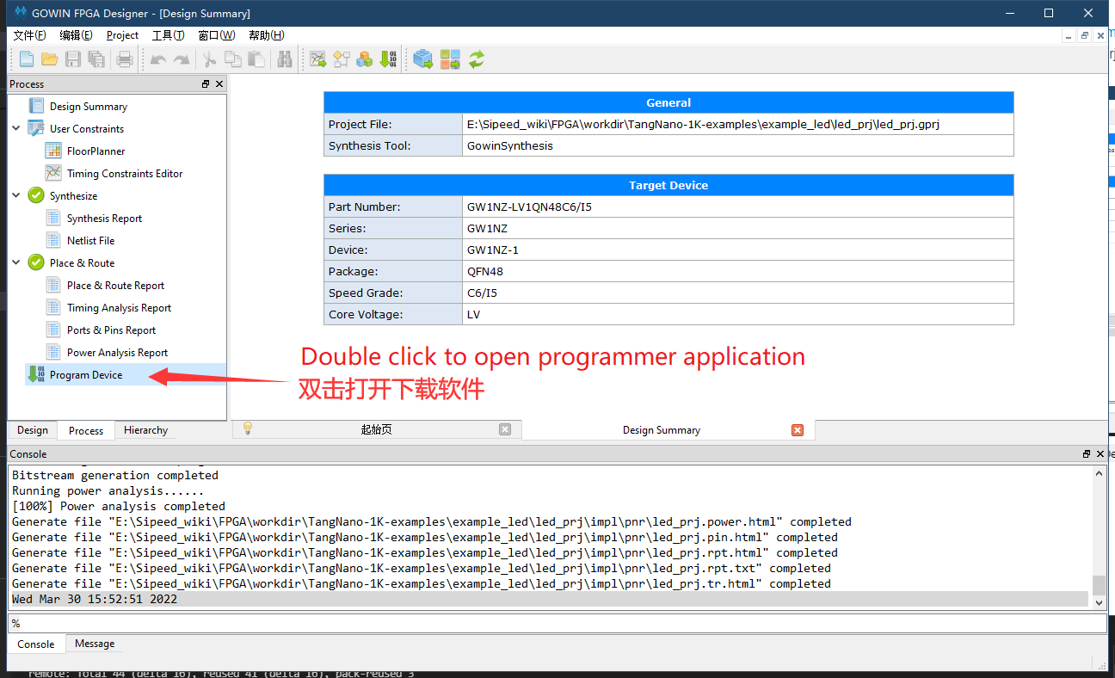The width and height of the screenshot is (1115, 678).
Task: Click the green check icon beside Synthesize
Action: tap(36, 195)
